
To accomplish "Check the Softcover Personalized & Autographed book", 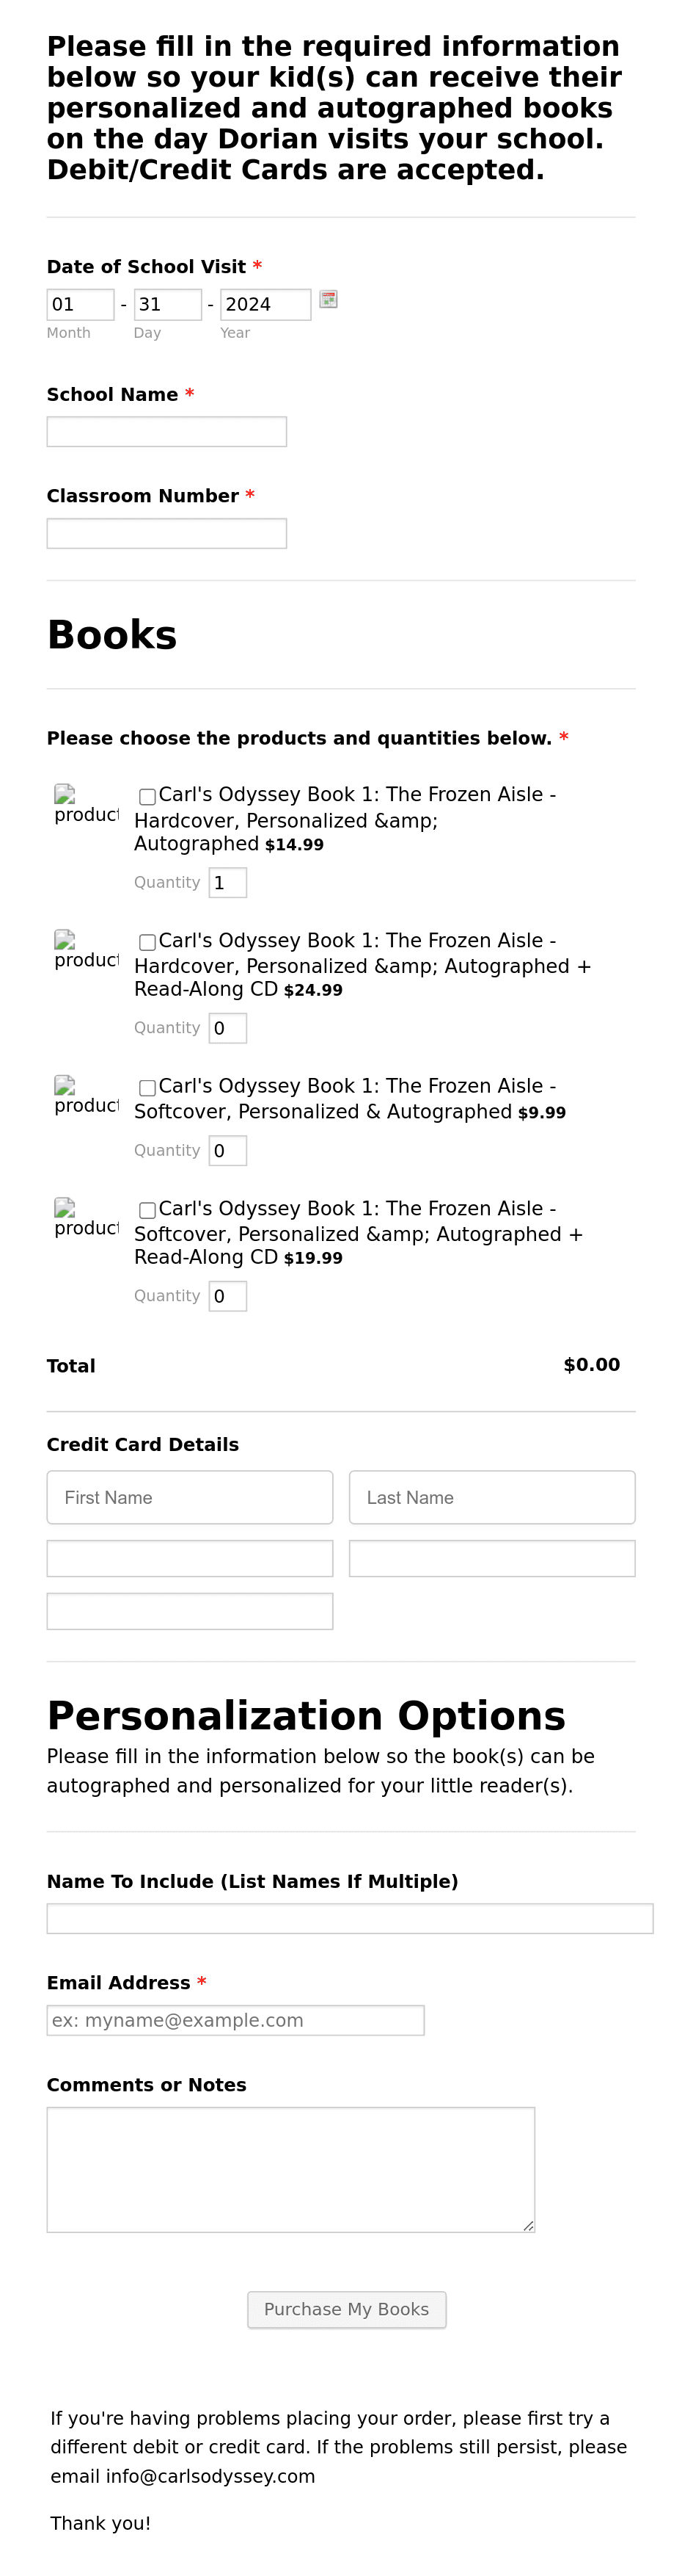I will click(x=147, y=1088).
